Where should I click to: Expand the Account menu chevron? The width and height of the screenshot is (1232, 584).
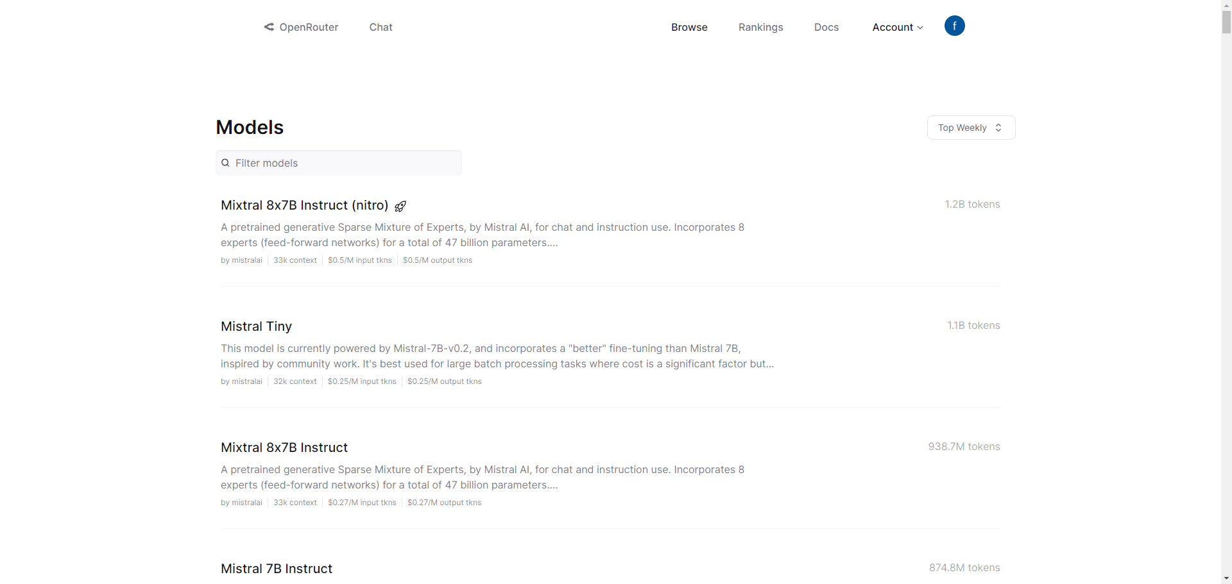point(920,28)
